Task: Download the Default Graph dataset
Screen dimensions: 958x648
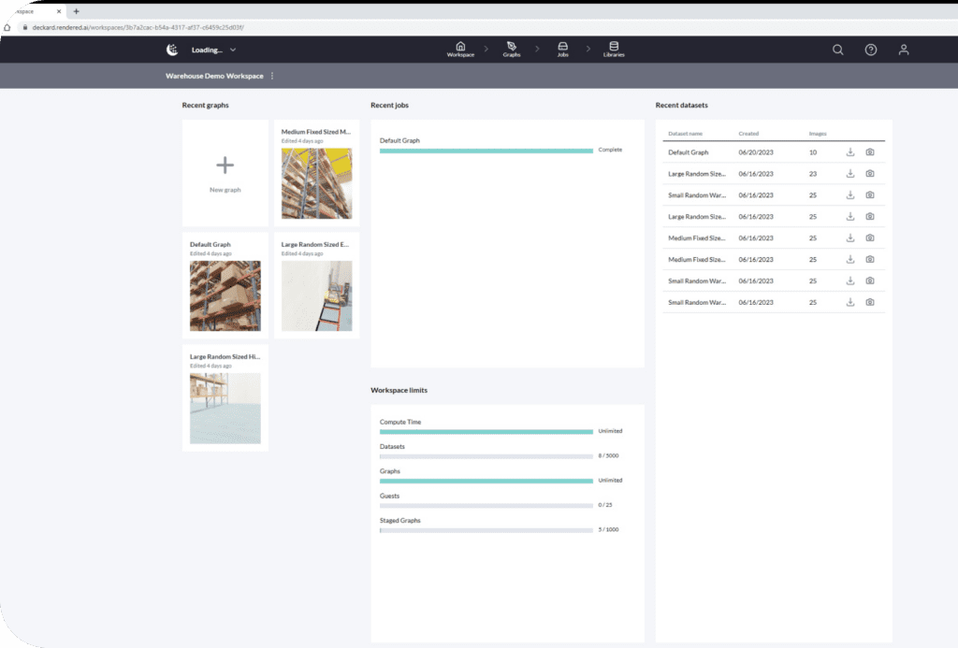Action: tap(850, 152)
